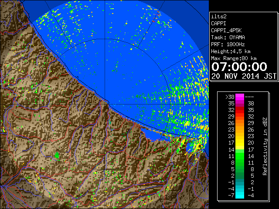Click the '-7' legend label

(231, 196)
